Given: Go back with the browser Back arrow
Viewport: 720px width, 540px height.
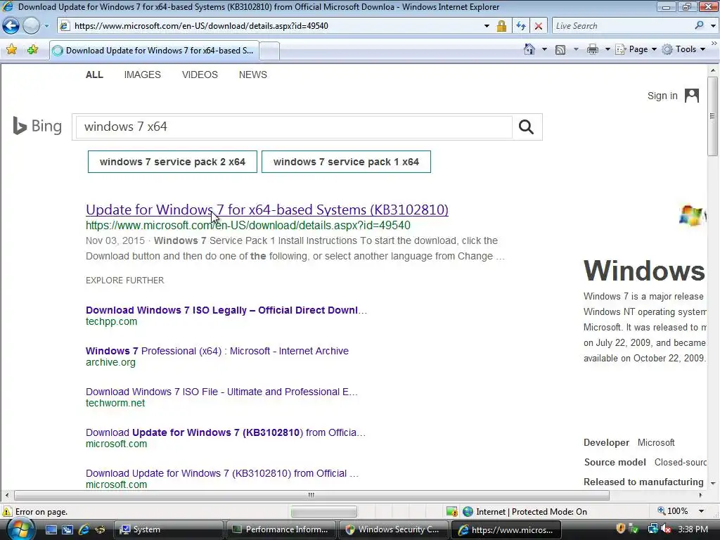Looking at the screenshot, I should click(11, 26).
